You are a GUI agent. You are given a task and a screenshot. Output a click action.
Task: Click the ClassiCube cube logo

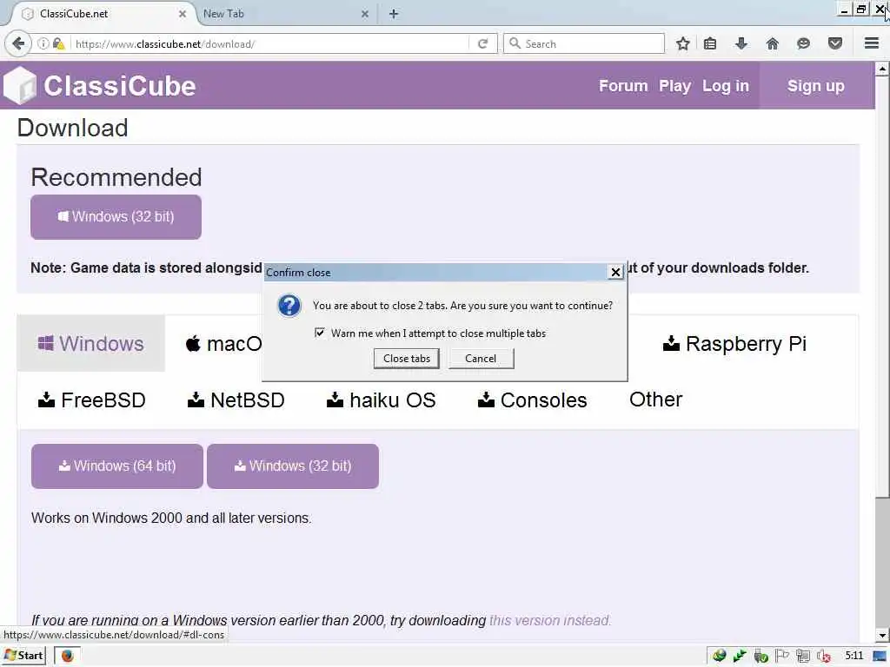click(x=20, y=86)
